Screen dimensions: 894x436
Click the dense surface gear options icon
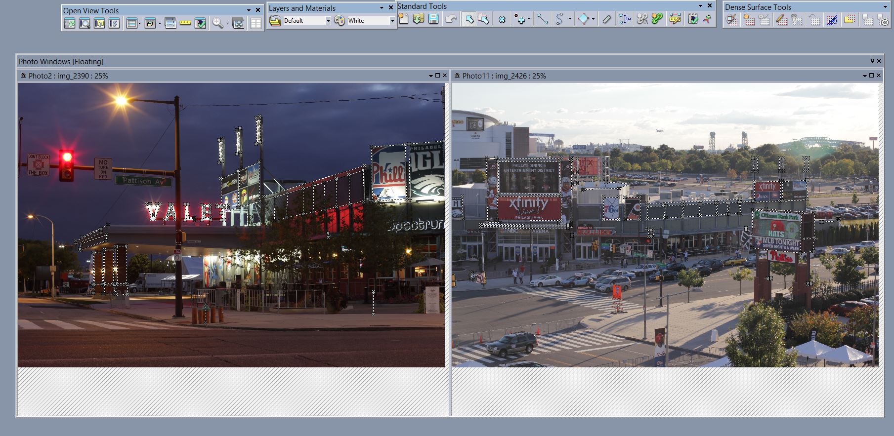tap(764, 20)
